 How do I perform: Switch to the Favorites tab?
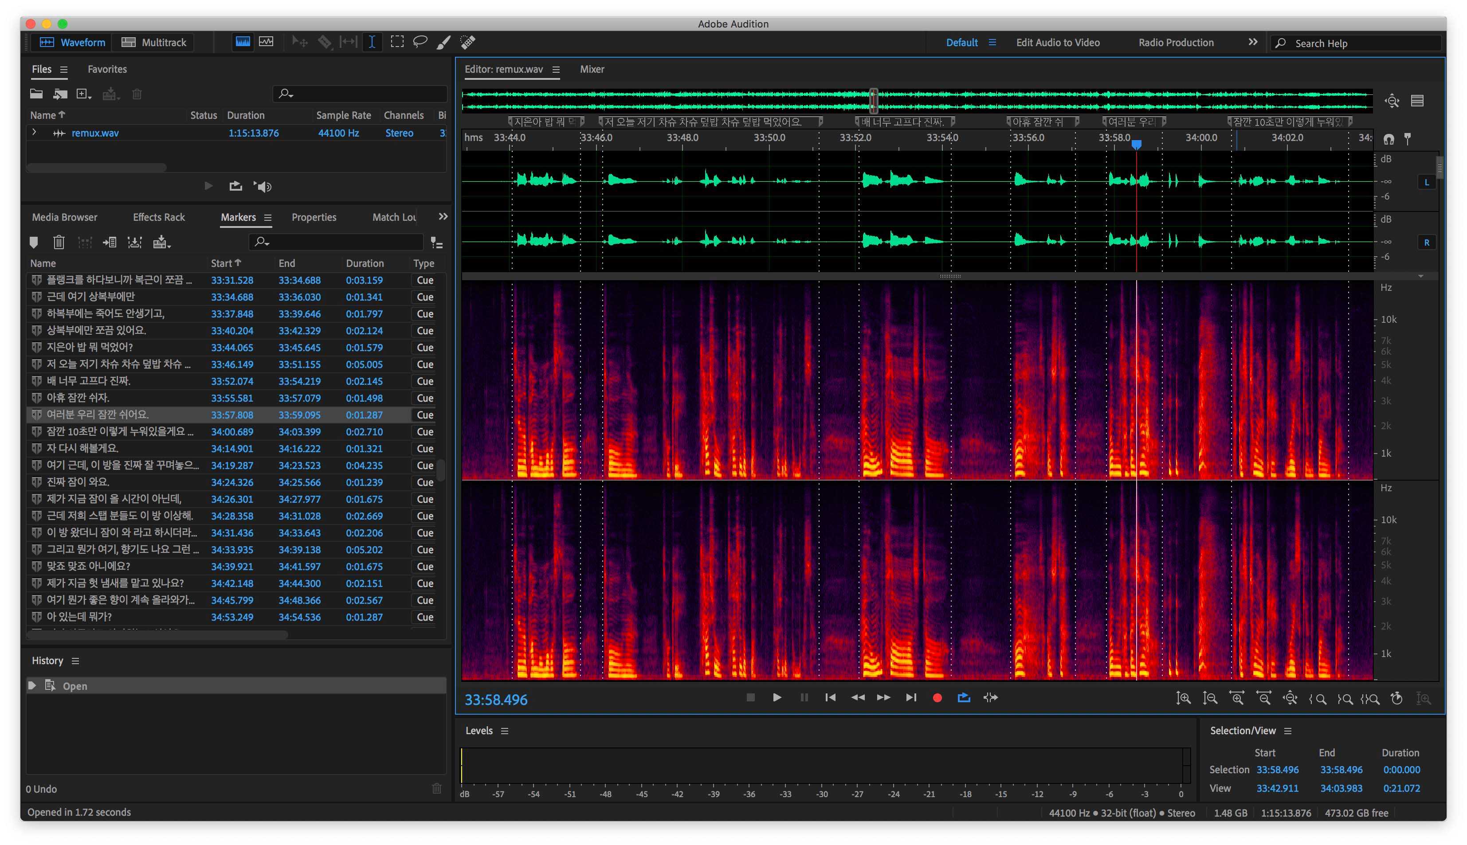(x=107, y=69)
